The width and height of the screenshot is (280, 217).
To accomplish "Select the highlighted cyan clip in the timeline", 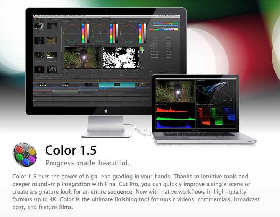I will [x=117, y=84].
